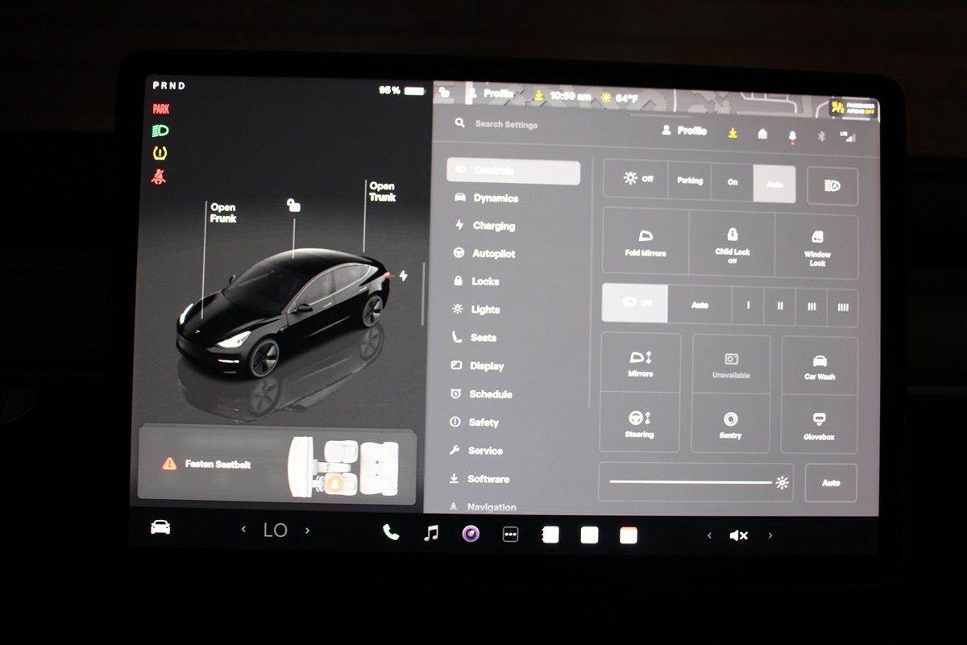
Task: Adjust the display brightness slider
Action: pyautogui.click(x=691, y=482)
